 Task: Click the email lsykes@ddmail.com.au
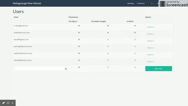[x=23, y=60]
